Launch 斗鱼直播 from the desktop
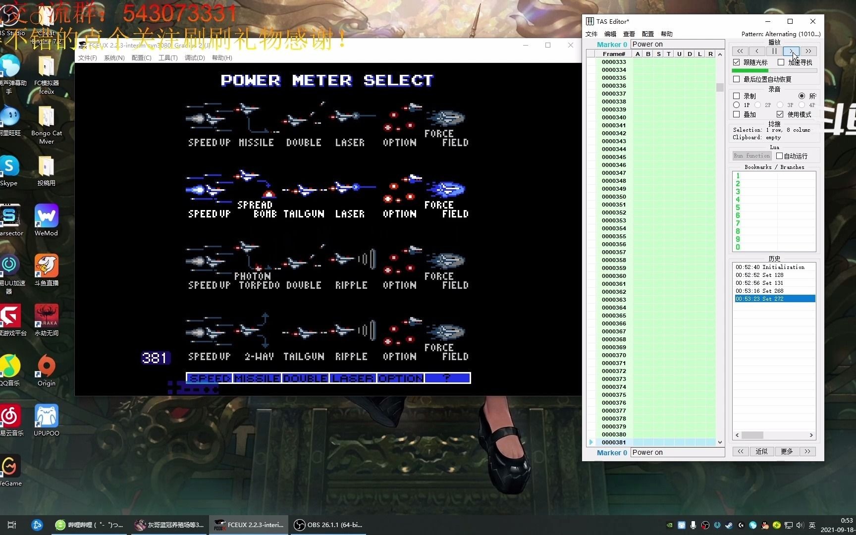The height and width of the screenshot is (535, 856). (46, 270)
